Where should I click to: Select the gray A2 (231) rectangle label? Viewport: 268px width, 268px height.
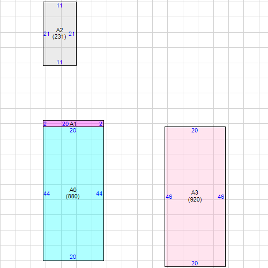pyautogui.click(x=59, y=33)
